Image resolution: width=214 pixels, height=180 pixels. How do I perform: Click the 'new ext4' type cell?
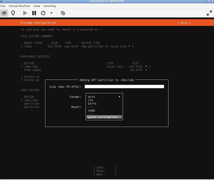click(71, 47)
